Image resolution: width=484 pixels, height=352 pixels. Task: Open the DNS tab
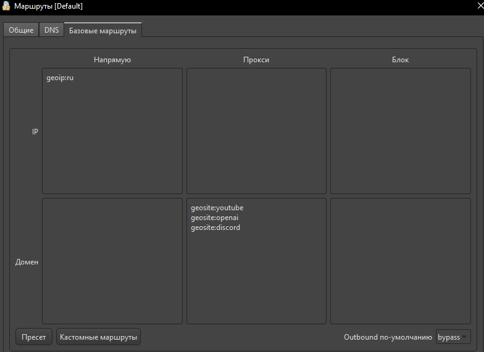pyautogui.click(x=52, y=30)
